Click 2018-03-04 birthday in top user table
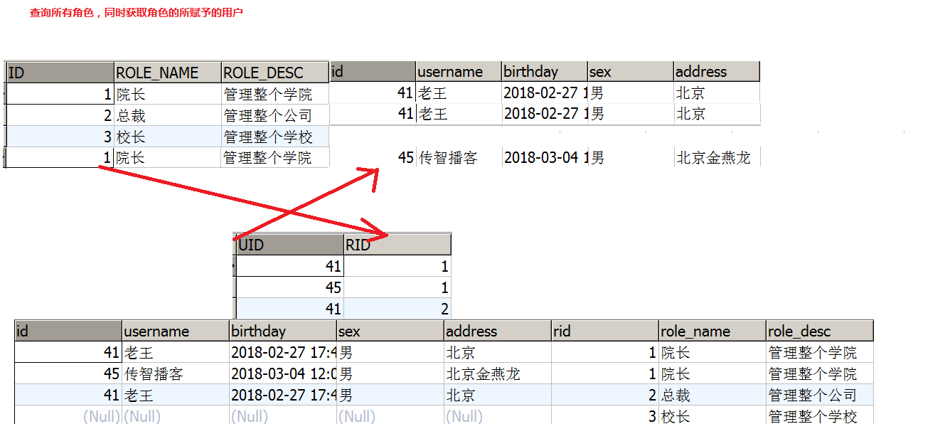Screen dimensions: 945x424 click(x=545, y=157)
